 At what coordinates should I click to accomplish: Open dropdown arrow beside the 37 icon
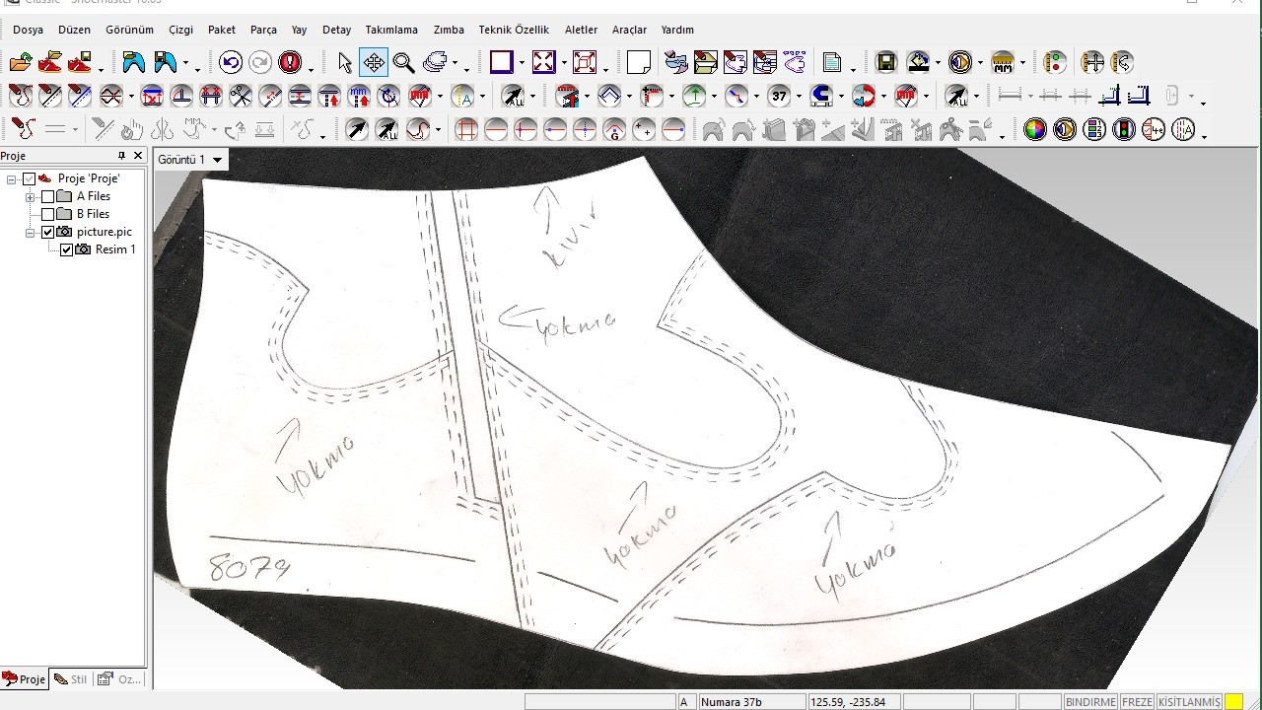pyautogui.click(x=797, y=97)
